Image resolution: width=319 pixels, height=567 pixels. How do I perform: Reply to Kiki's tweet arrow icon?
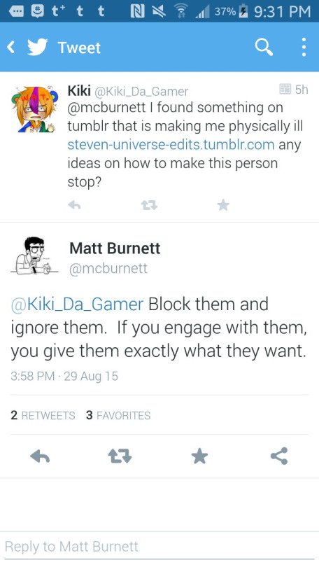pos(74,205)
